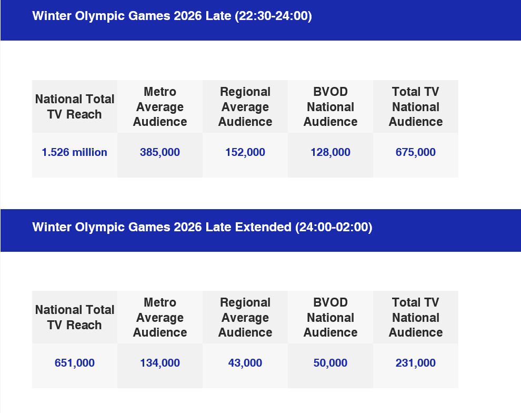Click the 128,000 BVOD audience cell

coord(330,153)
